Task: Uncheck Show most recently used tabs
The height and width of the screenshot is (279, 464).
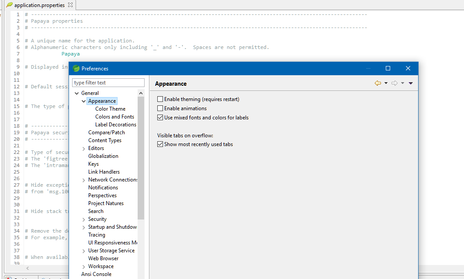Action: click(x=160, y=144)
